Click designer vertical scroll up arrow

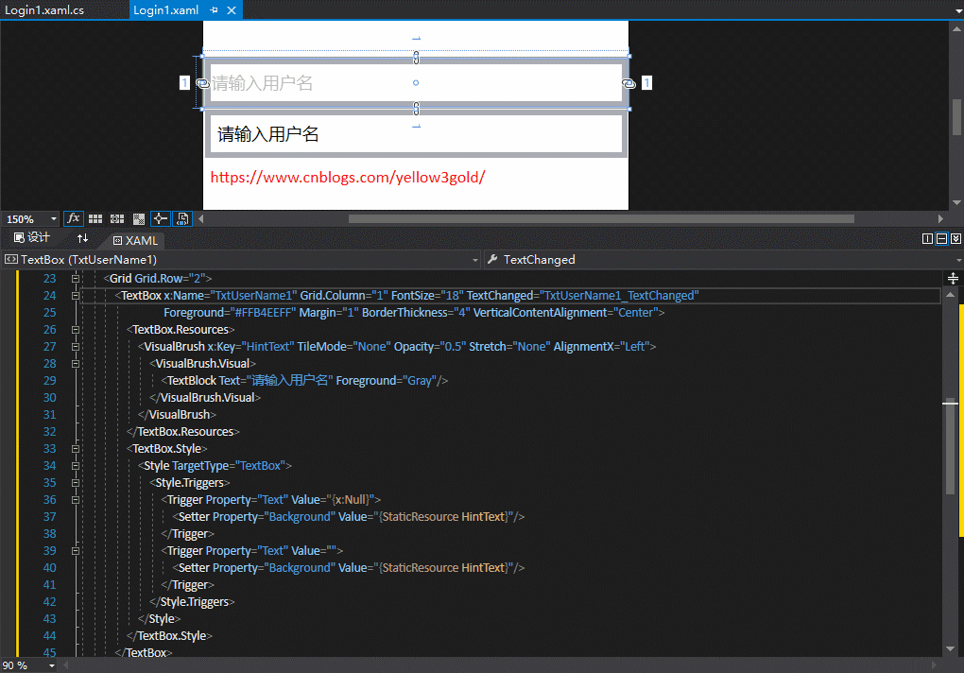(956, 28)
